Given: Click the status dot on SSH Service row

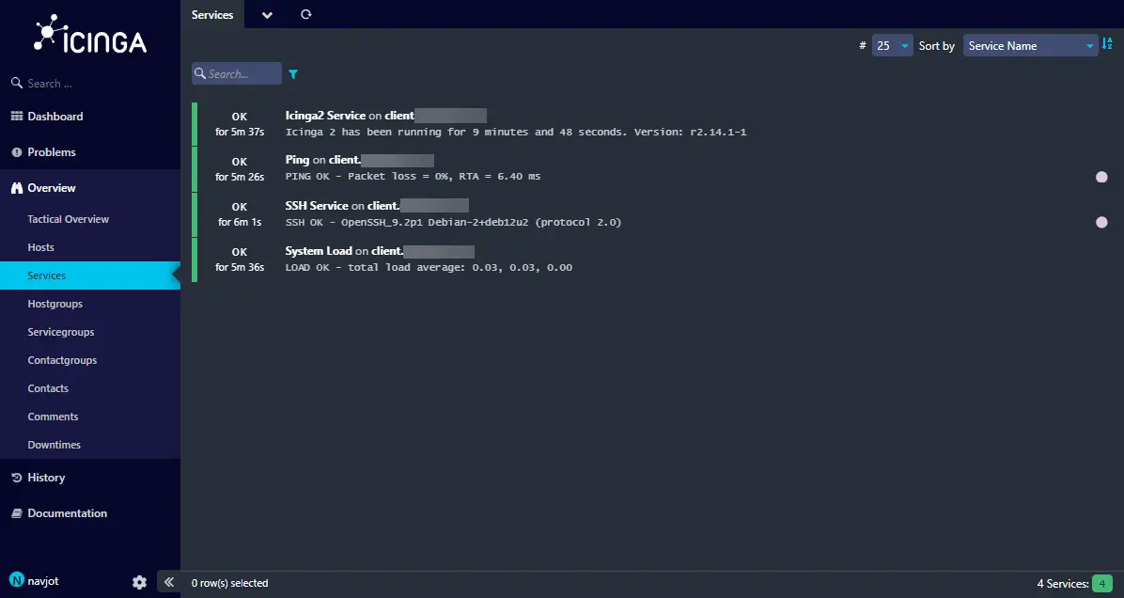Looking at the screenshot, I should (x=1101, y=222).
